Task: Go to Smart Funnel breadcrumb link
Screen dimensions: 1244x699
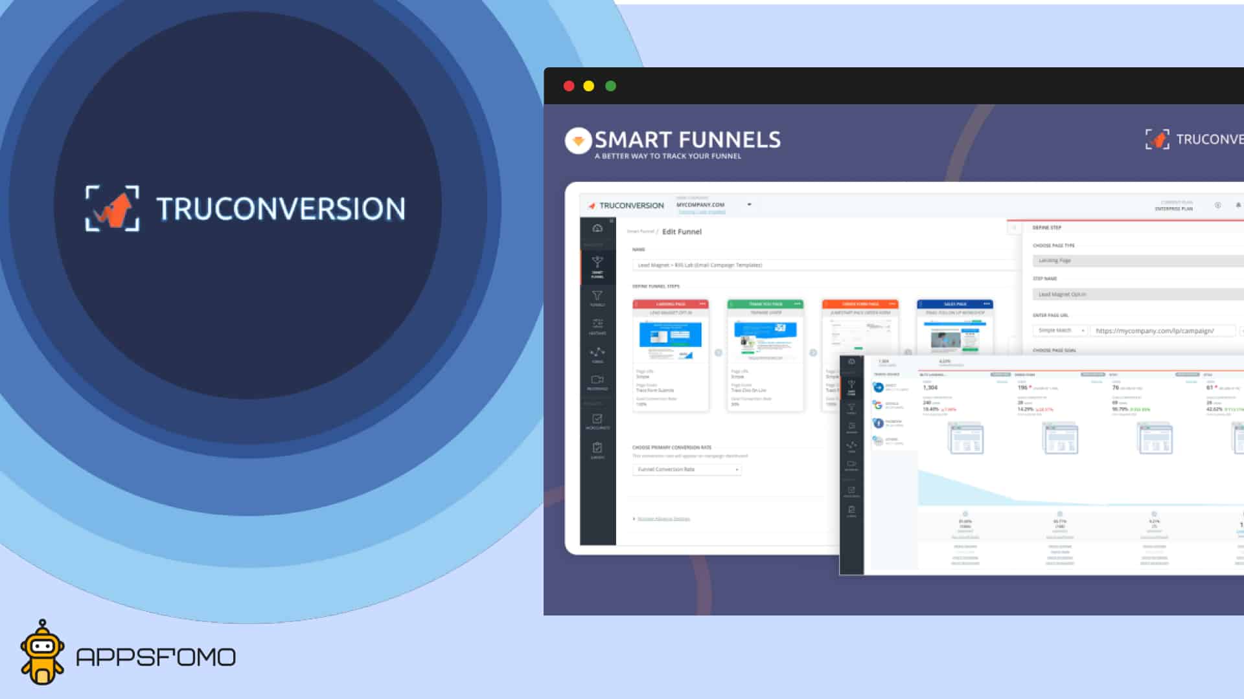Action: (640, 231)
